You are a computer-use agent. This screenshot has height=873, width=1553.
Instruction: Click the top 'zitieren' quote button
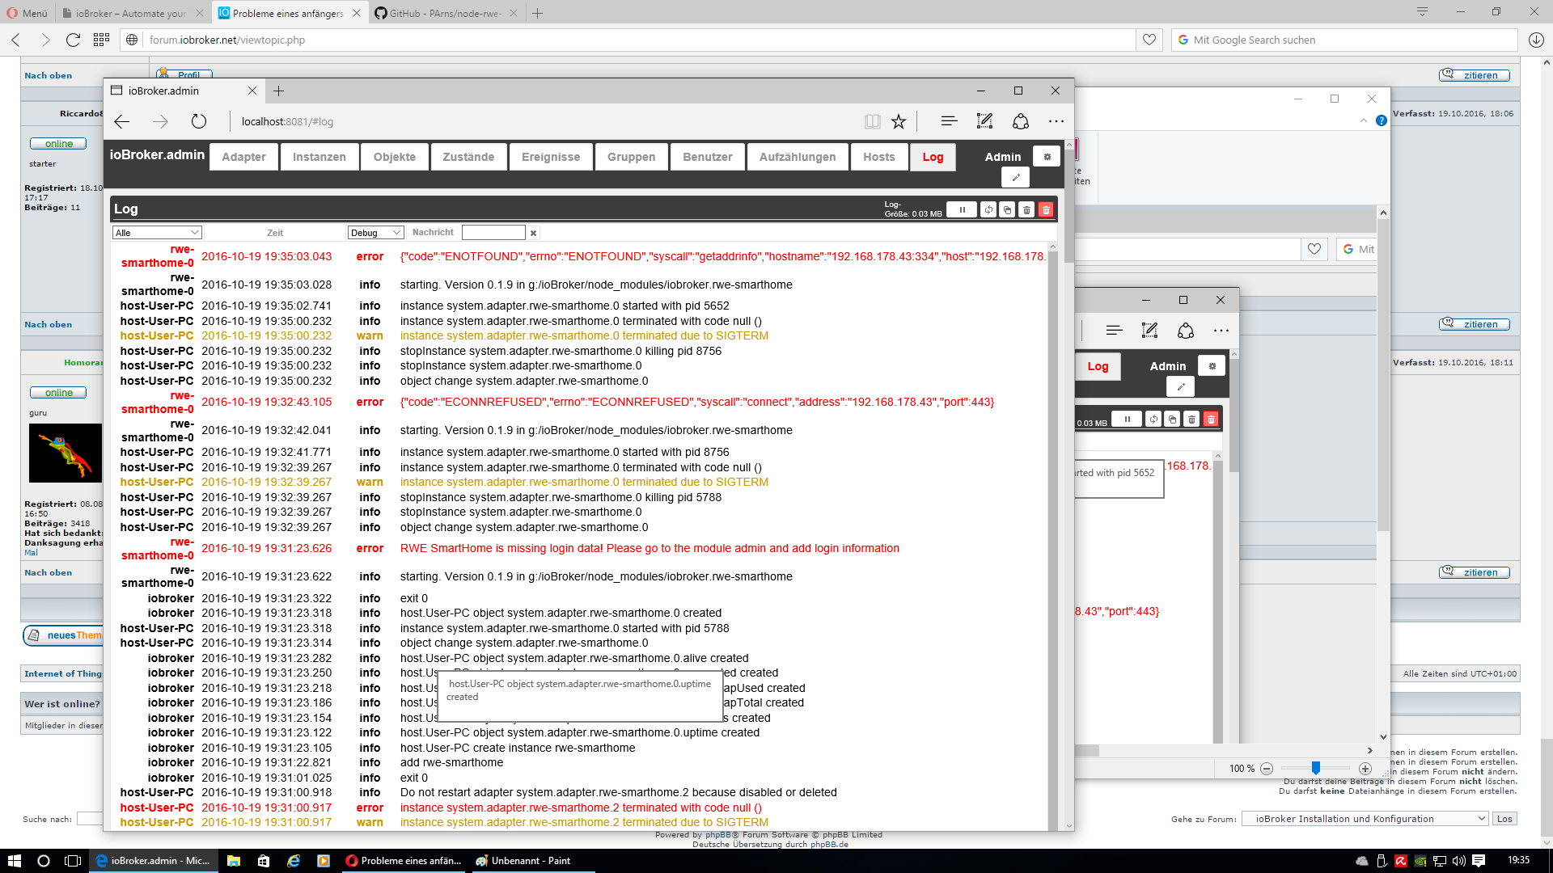click(1474, 75)
